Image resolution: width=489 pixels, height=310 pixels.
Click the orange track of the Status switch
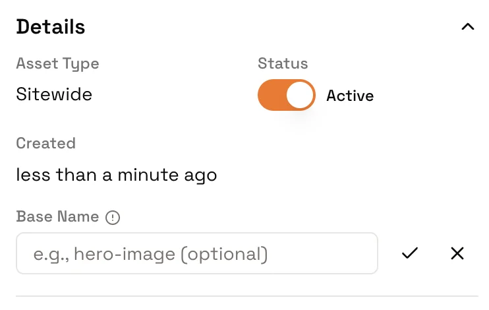tap(271, 95)
